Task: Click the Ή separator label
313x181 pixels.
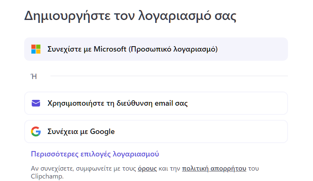Action: [x=34, y=76]
